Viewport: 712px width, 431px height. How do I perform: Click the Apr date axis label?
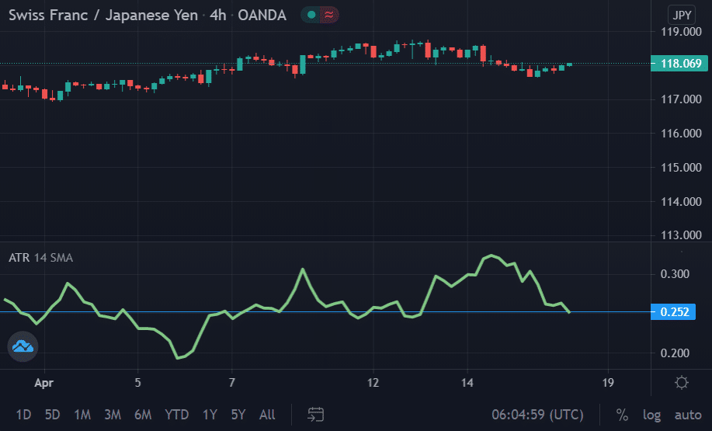click(44, 383)
